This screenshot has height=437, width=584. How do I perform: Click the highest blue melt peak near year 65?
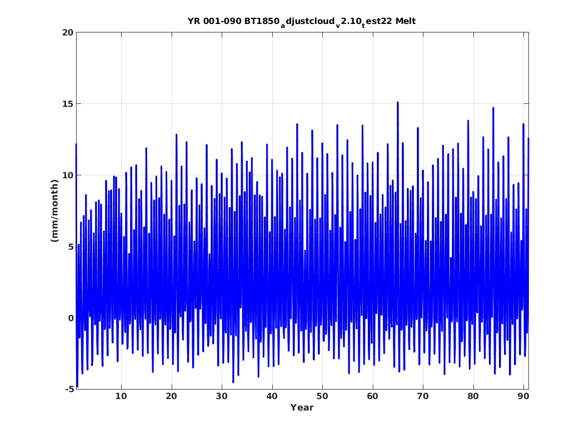tap(398, 102)
